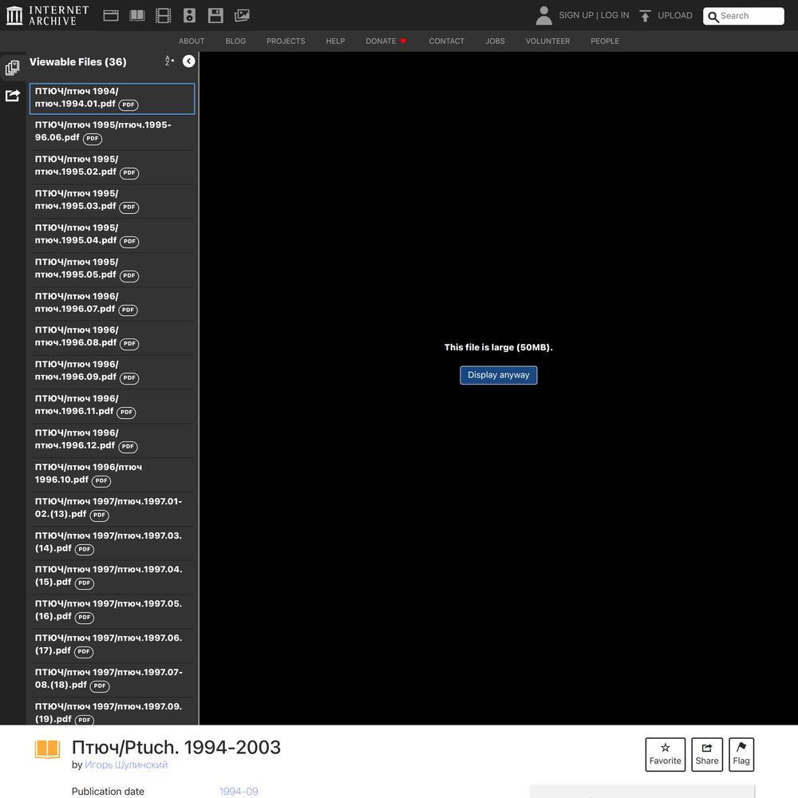Select file птюч.1996.12.pdf
This screenshot has height=798, width=798.
(x=112, y=440)
